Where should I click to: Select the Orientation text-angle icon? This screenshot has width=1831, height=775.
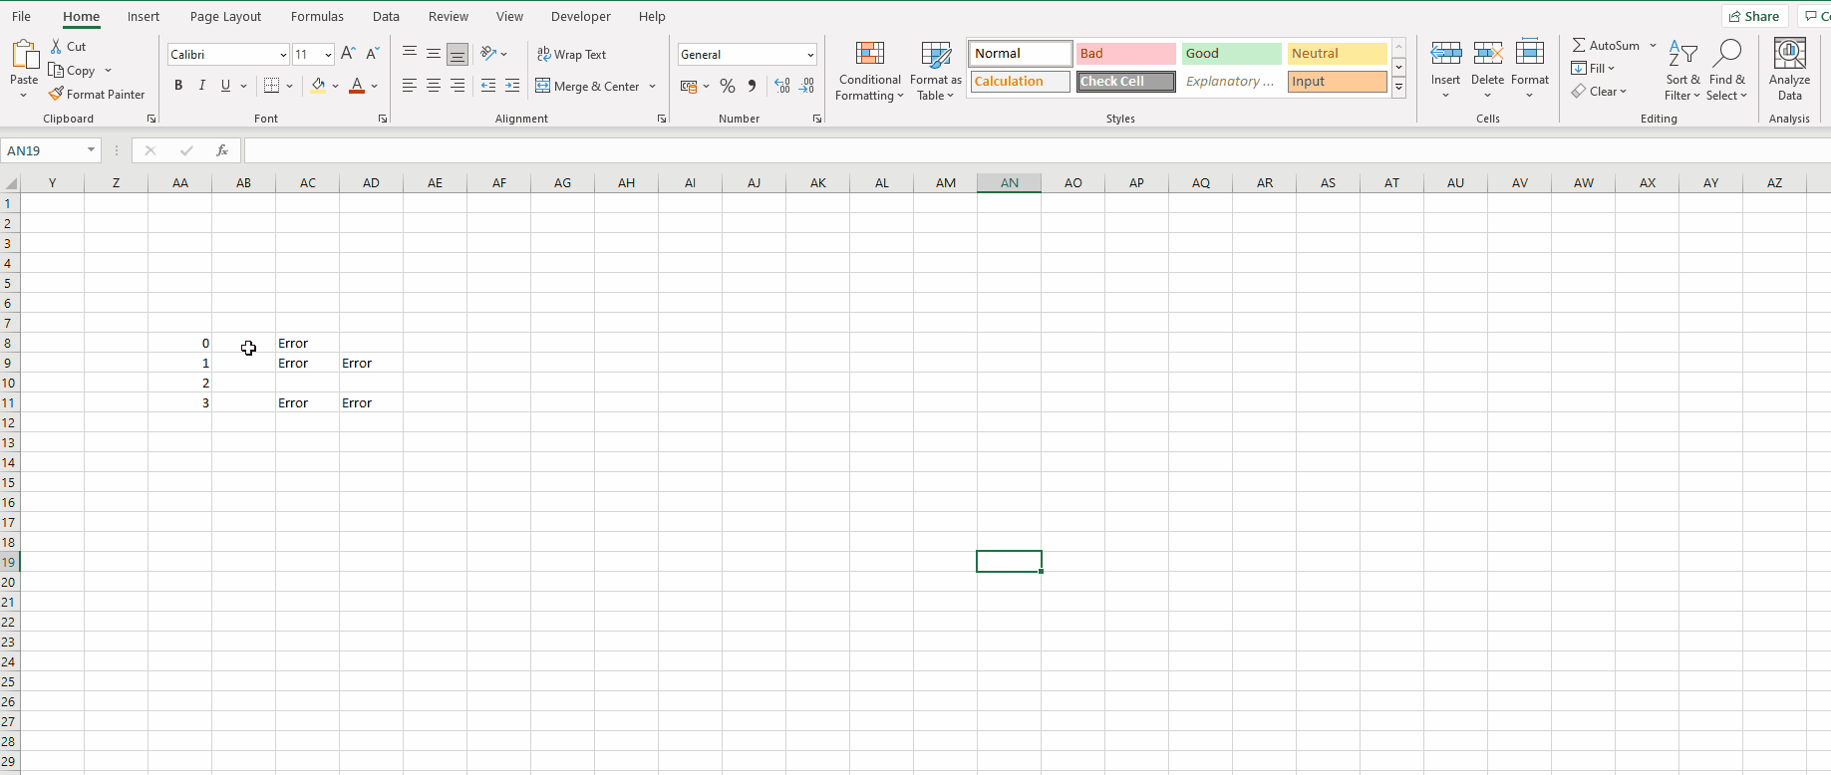point(488,53)
